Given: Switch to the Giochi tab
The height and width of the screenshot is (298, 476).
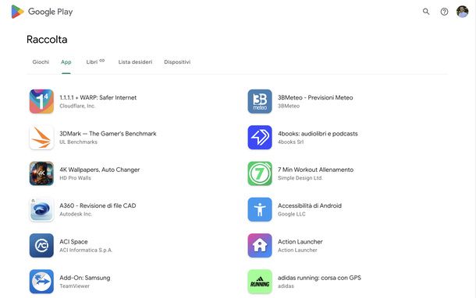Looking at the screenshot, I should pos(41,61).
